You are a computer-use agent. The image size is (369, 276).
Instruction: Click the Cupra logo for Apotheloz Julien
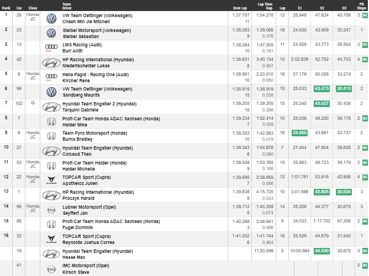[x=51, y=179]
